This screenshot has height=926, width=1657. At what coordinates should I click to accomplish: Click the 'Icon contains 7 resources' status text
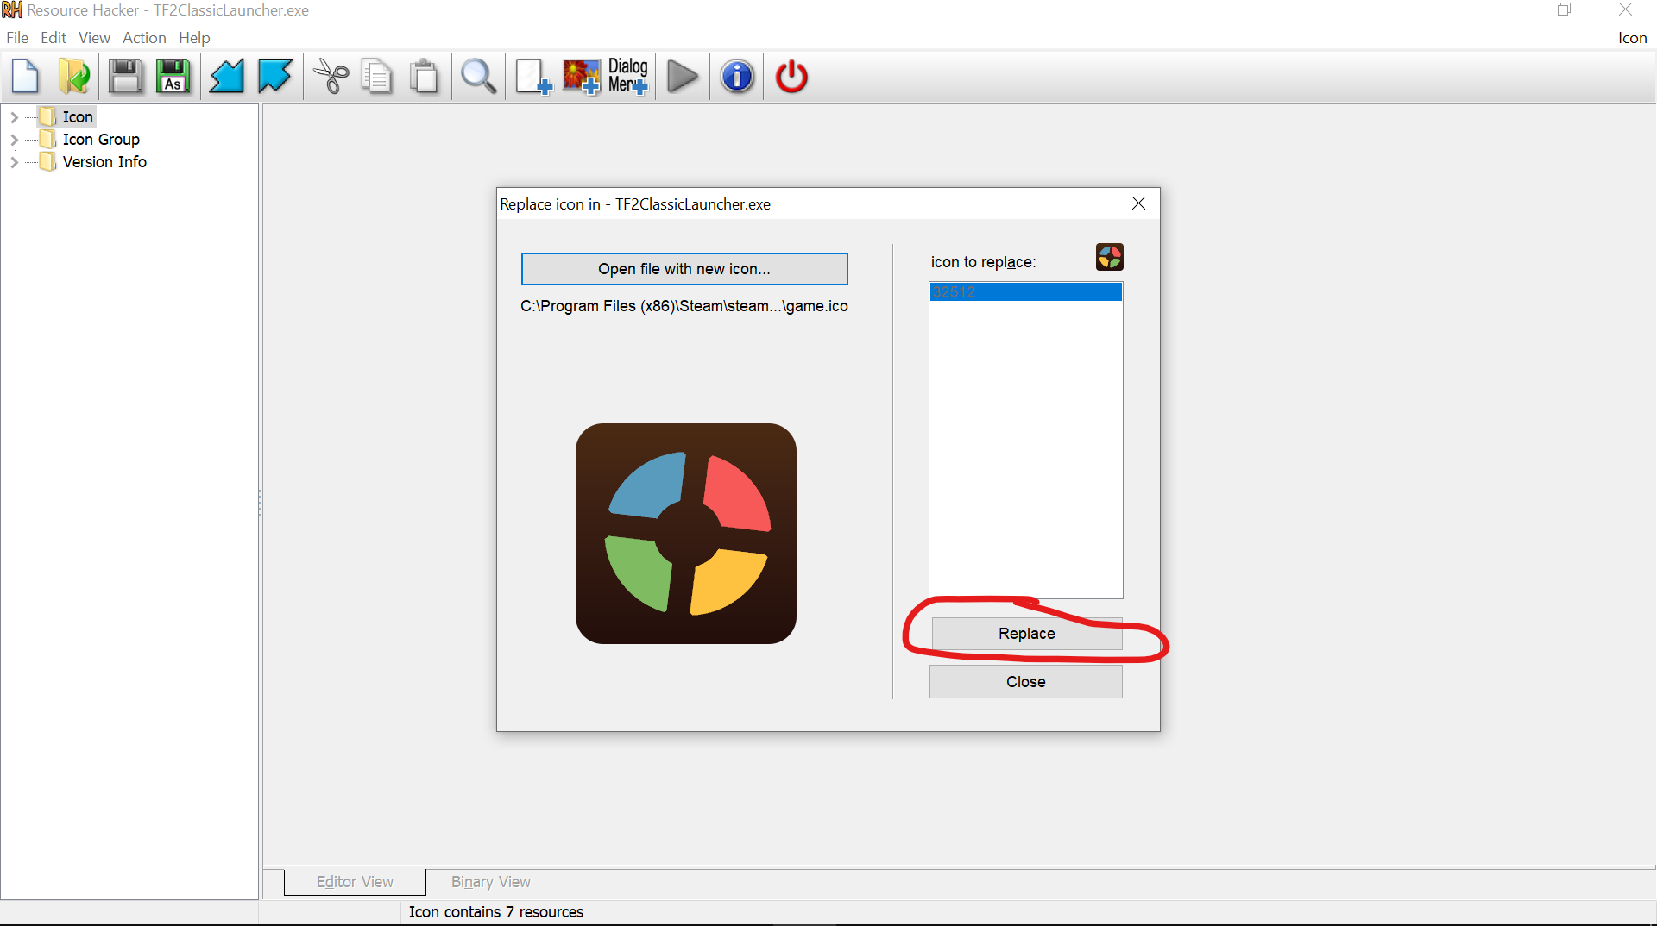[496, 912]
